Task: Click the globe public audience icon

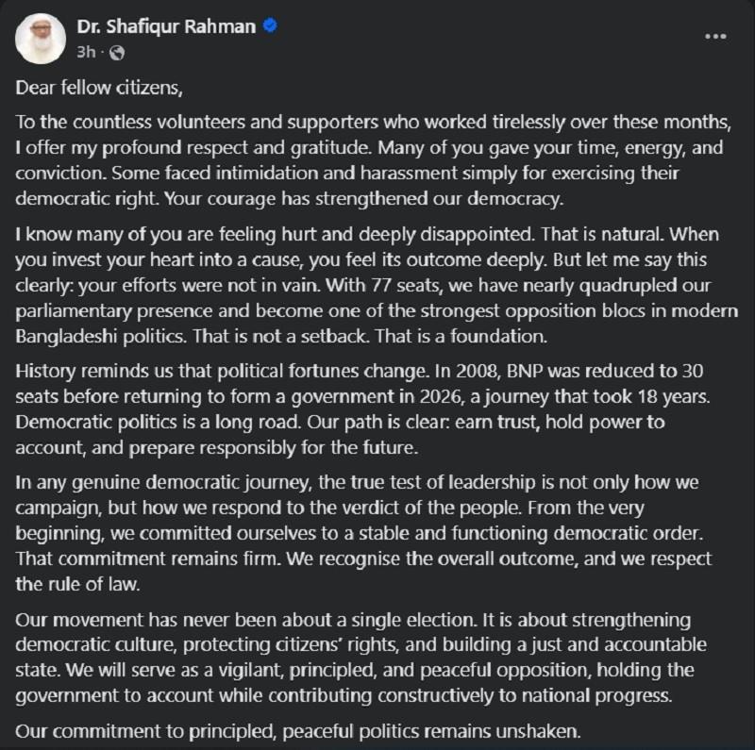Action: 115,52
